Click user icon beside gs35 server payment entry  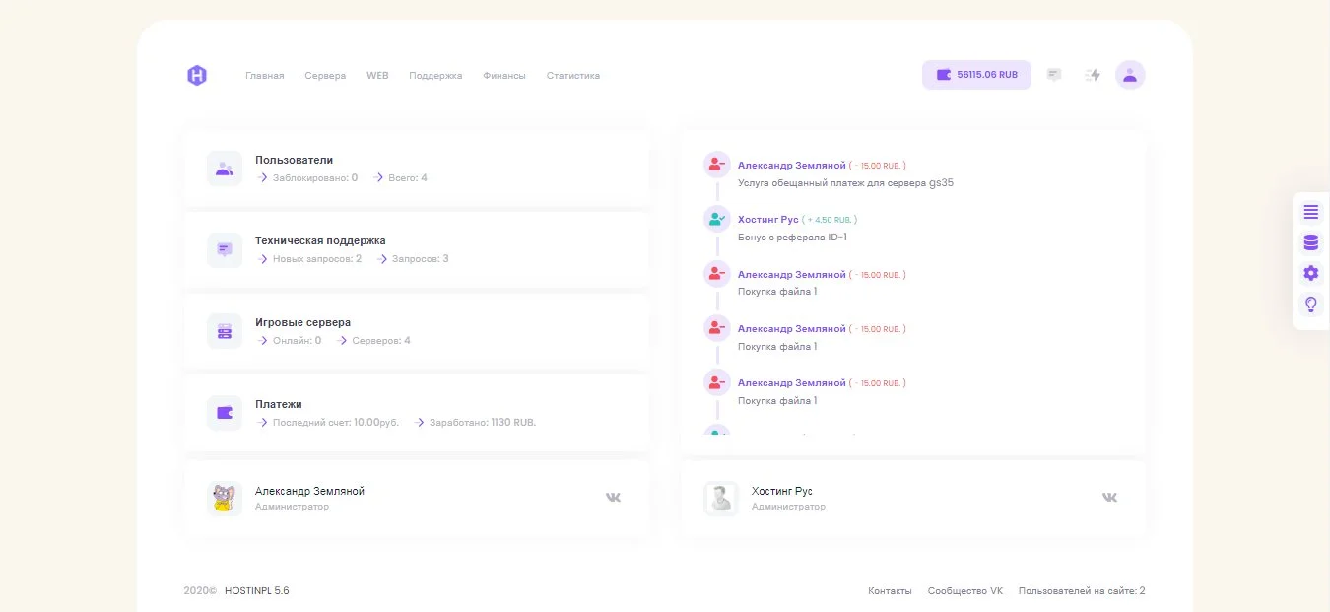click(716, 165)
